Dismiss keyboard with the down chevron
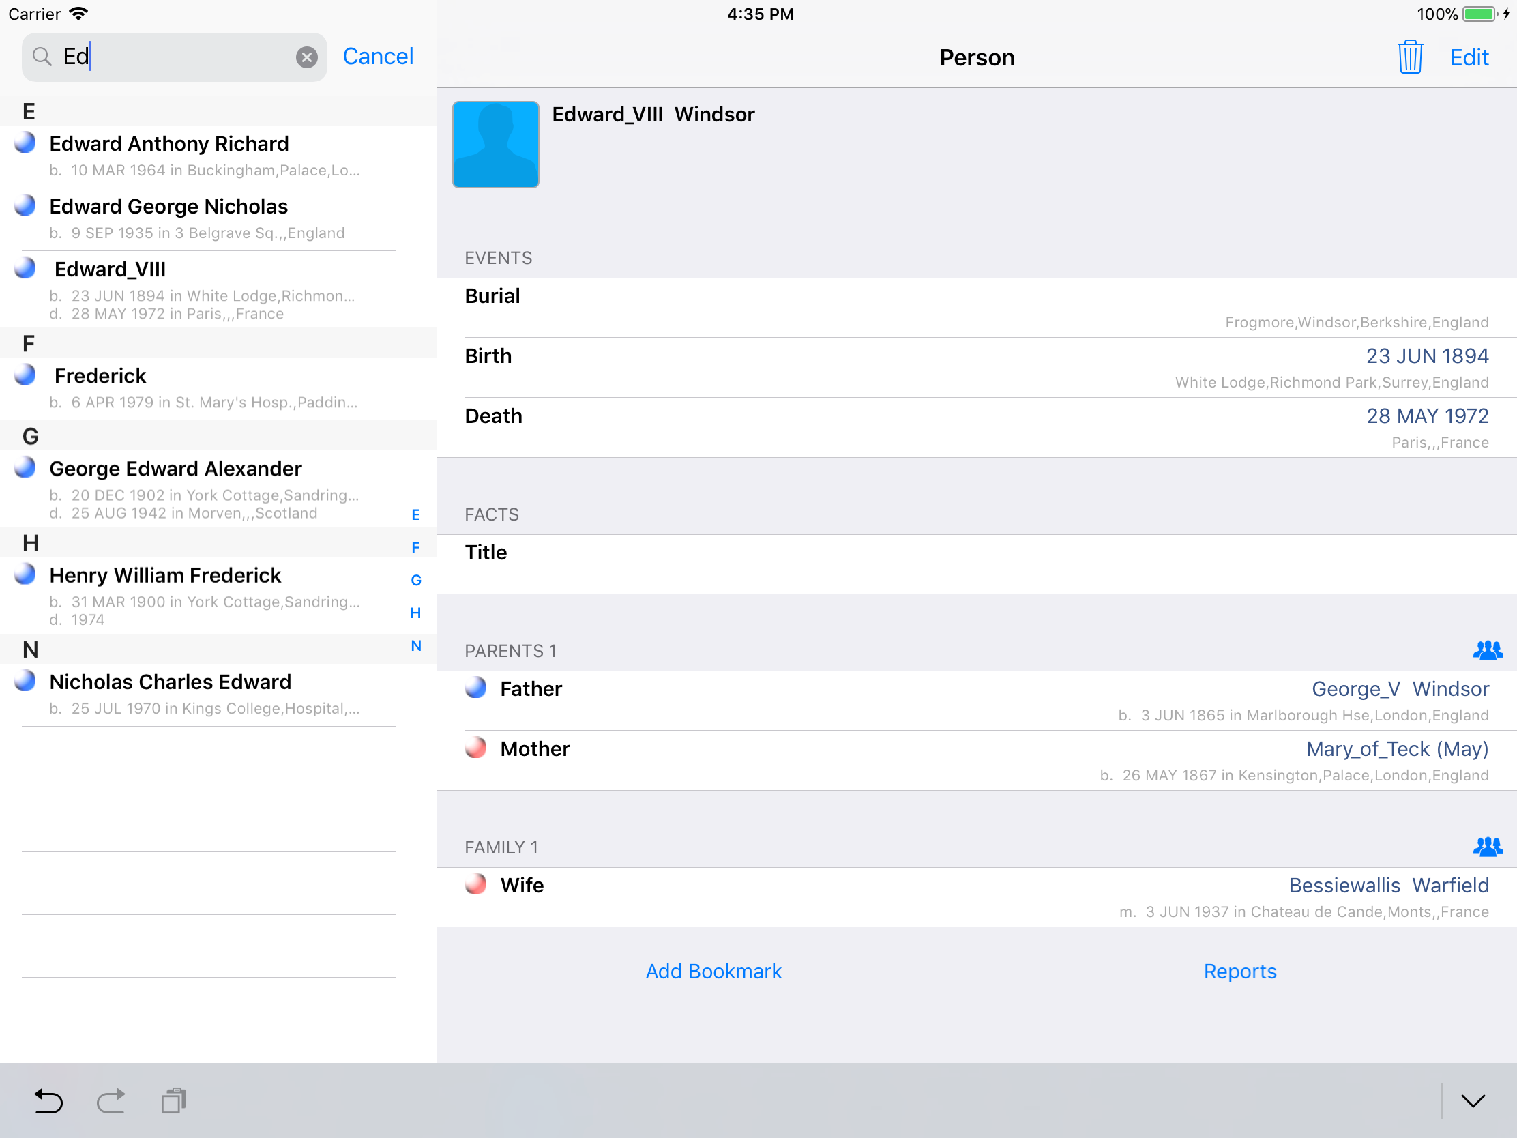The height and width of the screenshot is (1138, 1517). (x=1472, y=1100)
